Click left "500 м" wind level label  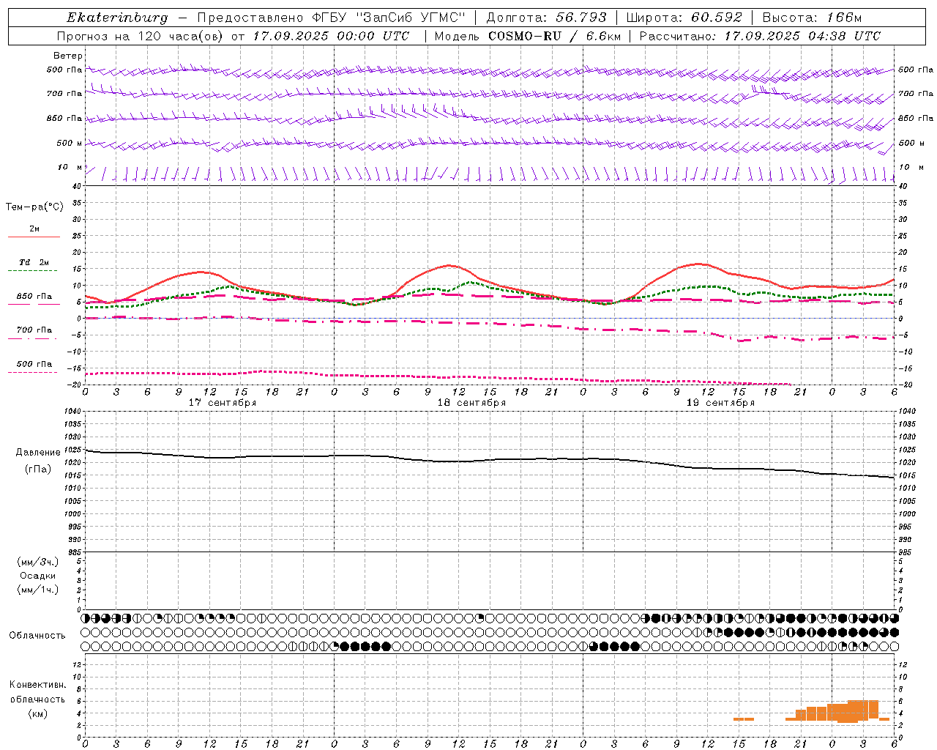coord(70,143)
